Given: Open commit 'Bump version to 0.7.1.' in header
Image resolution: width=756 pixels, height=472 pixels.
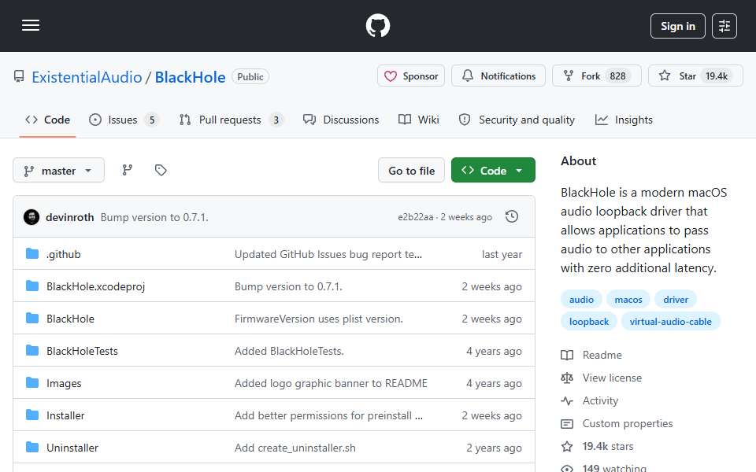Looking at the screenshot, I should coord(154,217).
